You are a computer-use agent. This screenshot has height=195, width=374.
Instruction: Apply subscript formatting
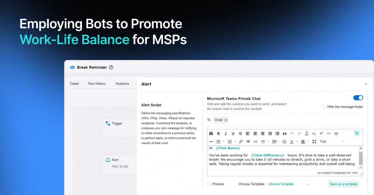pos(314,133)
